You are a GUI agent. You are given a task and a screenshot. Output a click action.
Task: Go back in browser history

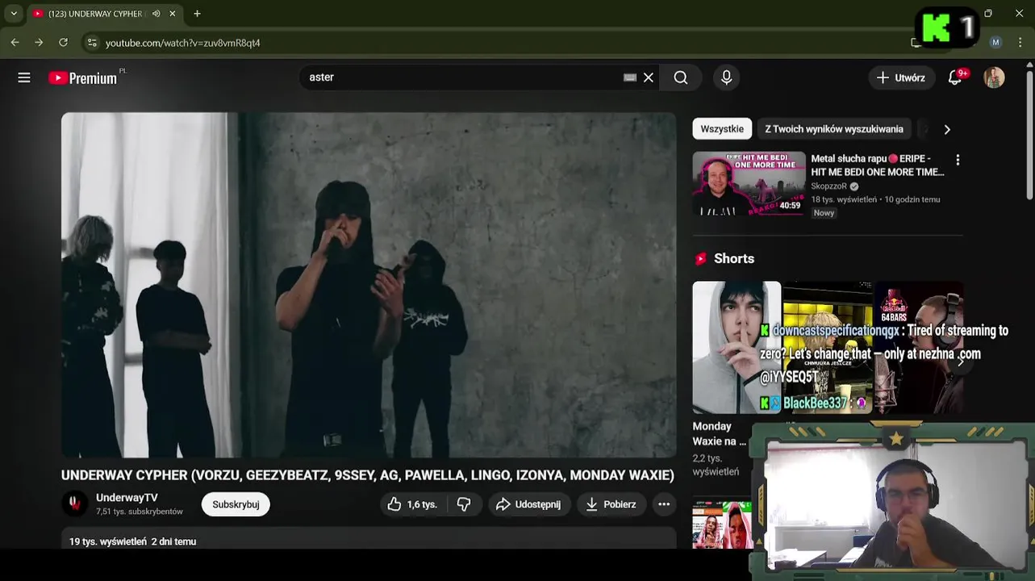pyautogui.click(x=15, y=43)
